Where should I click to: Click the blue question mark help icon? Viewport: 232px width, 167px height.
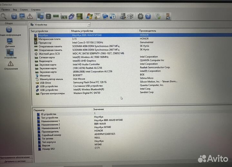(x=148, y=16)
